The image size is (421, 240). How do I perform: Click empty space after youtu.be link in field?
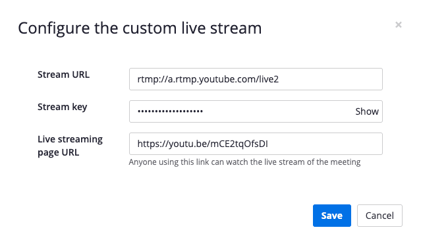tap(325, 144)
